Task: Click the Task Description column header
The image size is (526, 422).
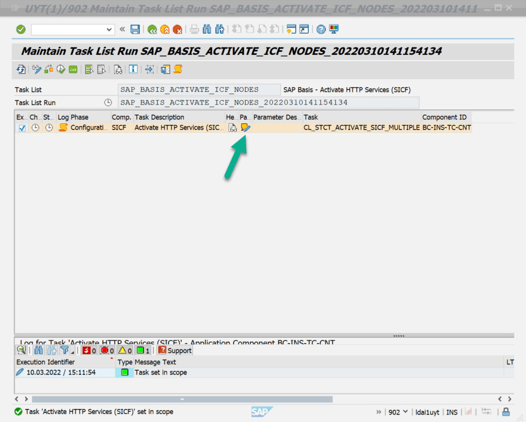Action: 179,117
